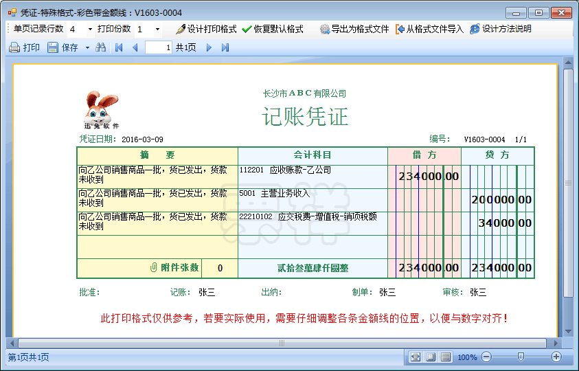The width and height of the screenshot is (579, 371).
Task: Click the zoom out minus button
Action: [486, 357]
